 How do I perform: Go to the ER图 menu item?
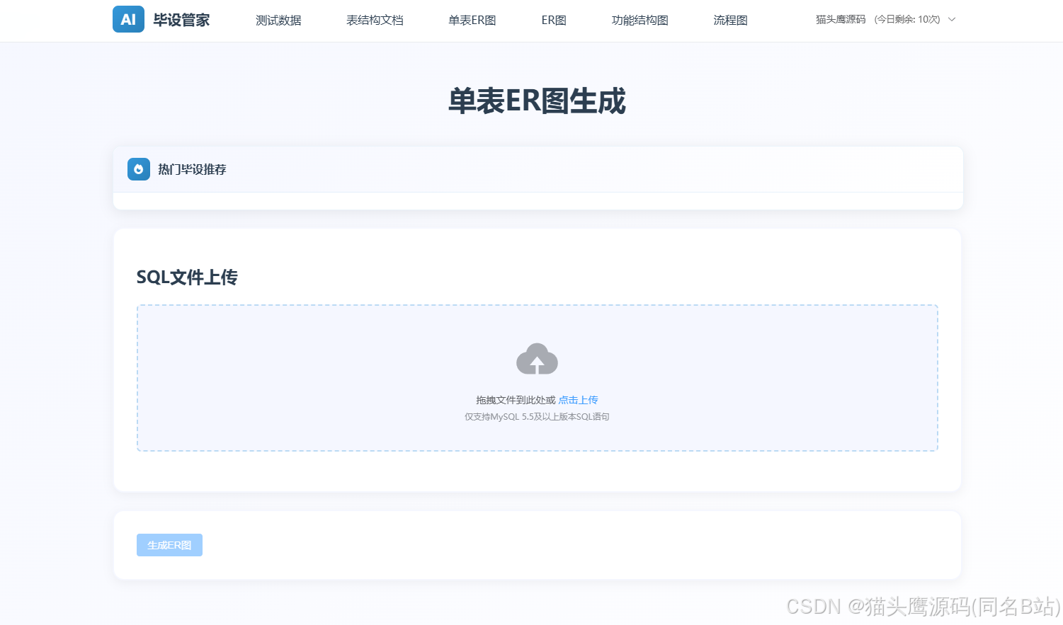pos(554,21)
